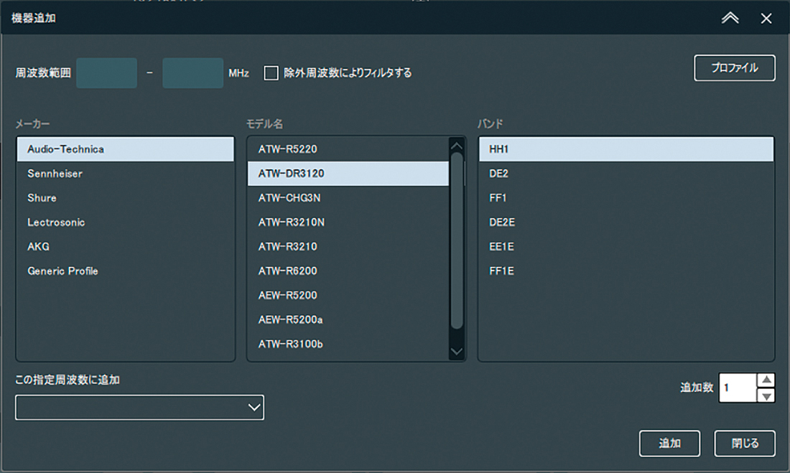This screenshot has height=473, width=790.
Task: Select band DE2
Action: 626,173
